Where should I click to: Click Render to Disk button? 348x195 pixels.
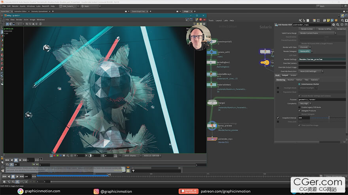pos(307,29)
